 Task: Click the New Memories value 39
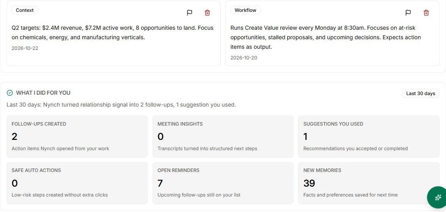[x=309, y=183]
